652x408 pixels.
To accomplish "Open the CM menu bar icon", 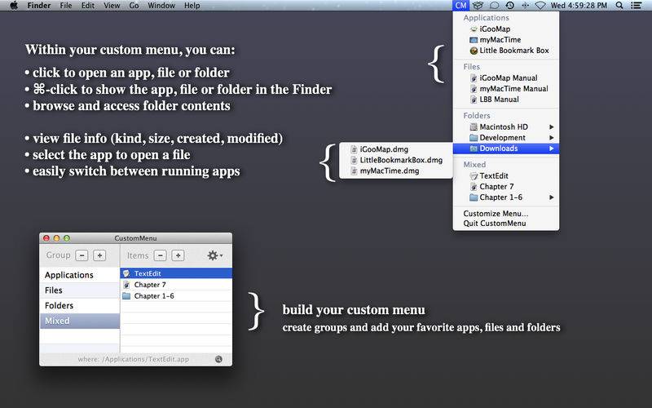I will (x=460, y=6).
